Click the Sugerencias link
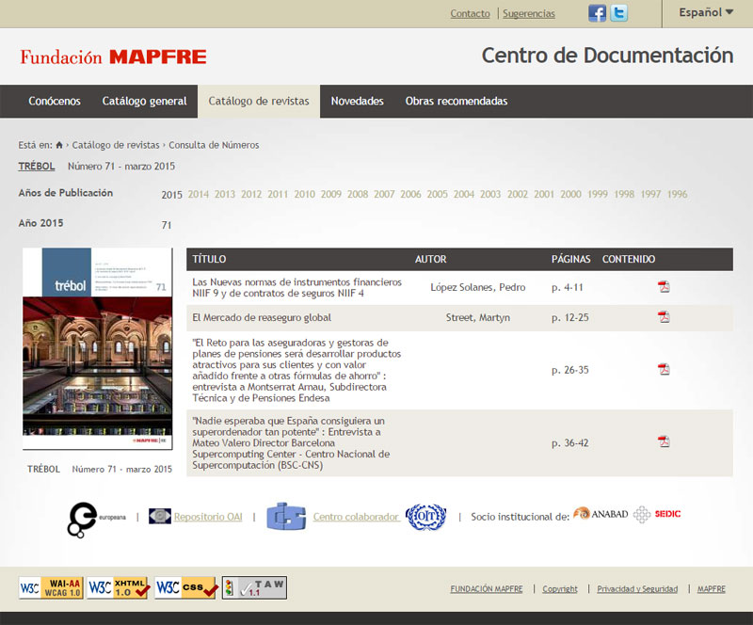Viewport: 753px width, 625px height. coord(529,13)
